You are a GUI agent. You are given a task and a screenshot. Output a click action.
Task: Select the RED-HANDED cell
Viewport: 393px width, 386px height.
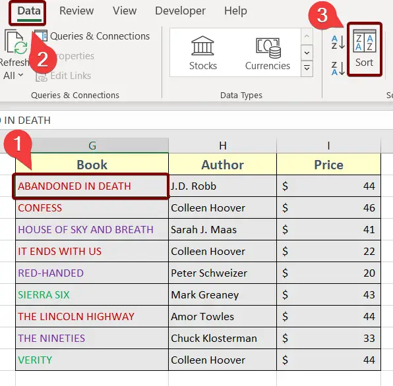point(92,273)
